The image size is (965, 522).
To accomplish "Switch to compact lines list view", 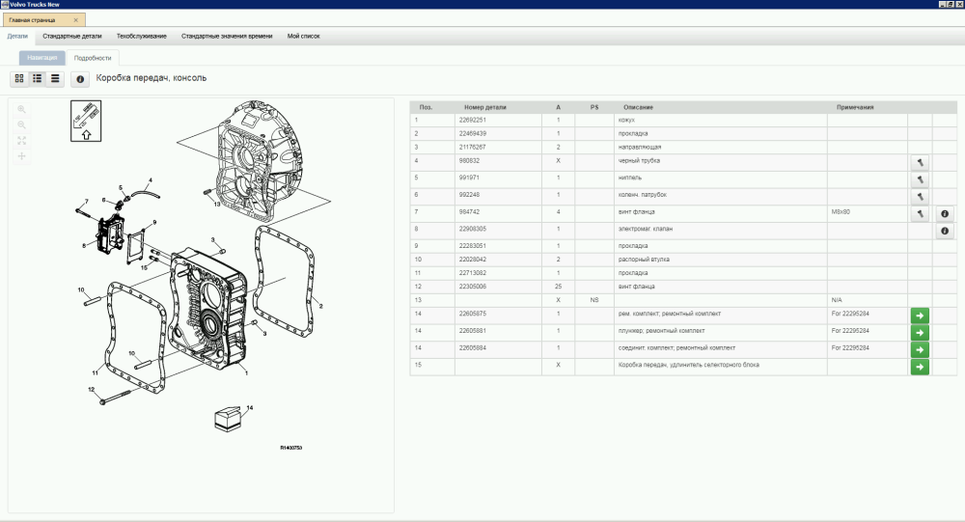I will tap(55, 78).
